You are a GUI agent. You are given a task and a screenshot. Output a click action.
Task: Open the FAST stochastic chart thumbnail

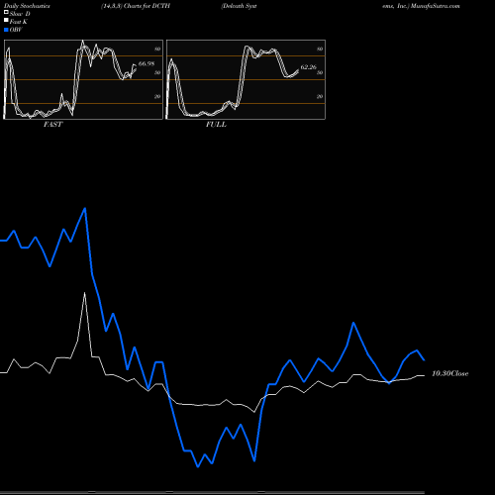pos(83,79)
